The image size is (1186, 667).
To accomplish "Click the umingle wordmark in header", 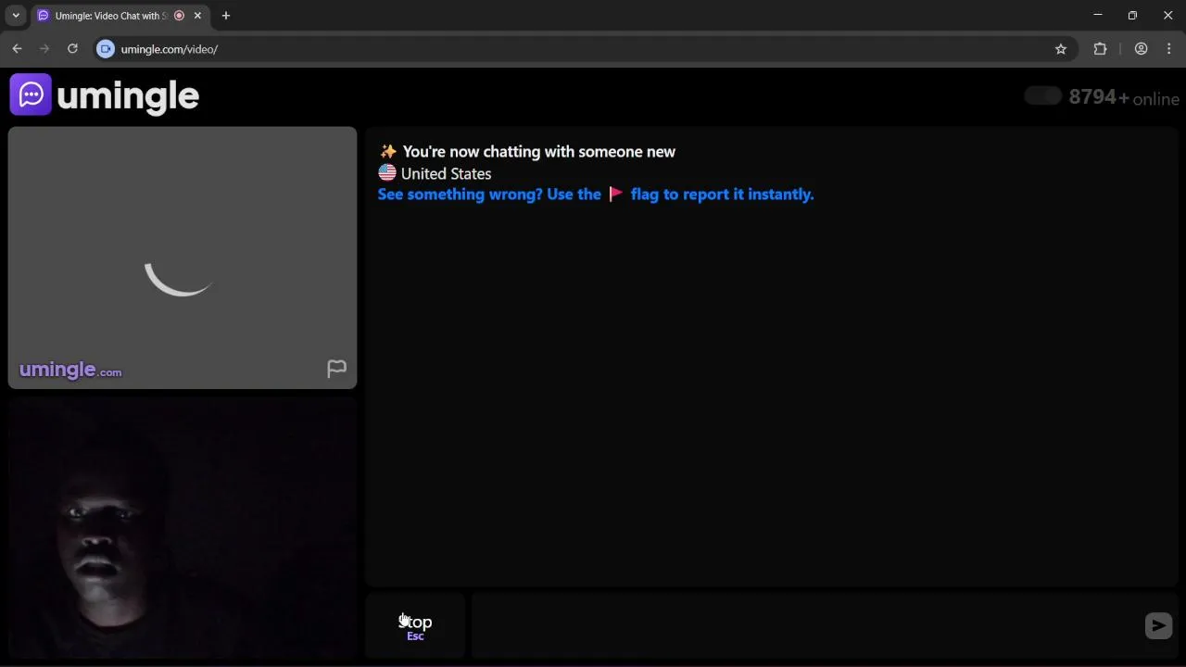I will point(128,95).
